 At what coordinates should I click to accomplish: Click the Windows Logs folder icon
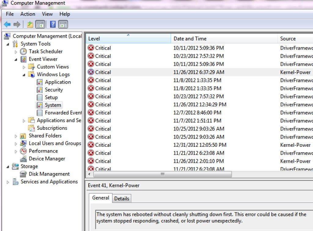coord(31,74)
